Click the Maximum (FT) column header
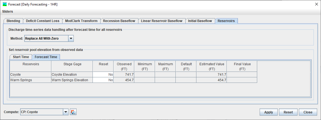 165,66
